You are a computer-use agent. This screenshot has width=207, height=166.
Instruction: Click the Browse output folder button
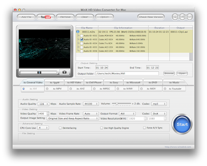tap(169, 73)
